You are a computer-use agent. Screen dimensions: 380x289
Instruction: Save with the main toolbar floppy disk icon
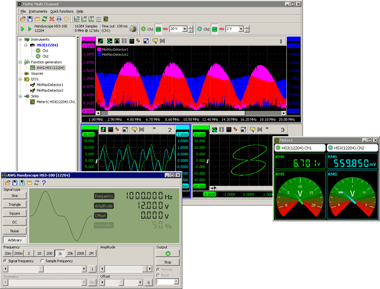[x=30, y=19]
